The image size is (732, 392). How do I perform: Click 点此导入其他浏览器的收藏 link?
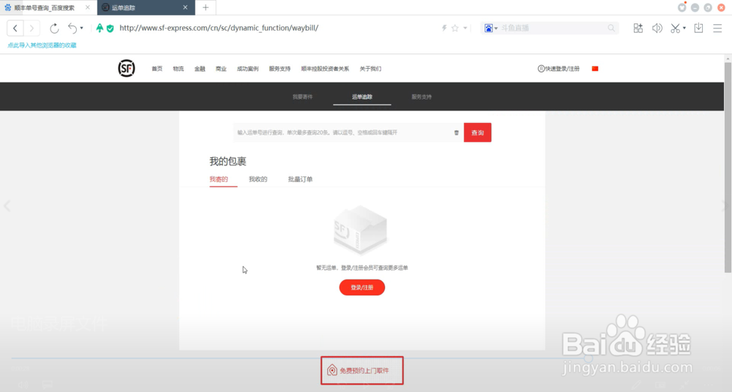click(x=42, y=45)
